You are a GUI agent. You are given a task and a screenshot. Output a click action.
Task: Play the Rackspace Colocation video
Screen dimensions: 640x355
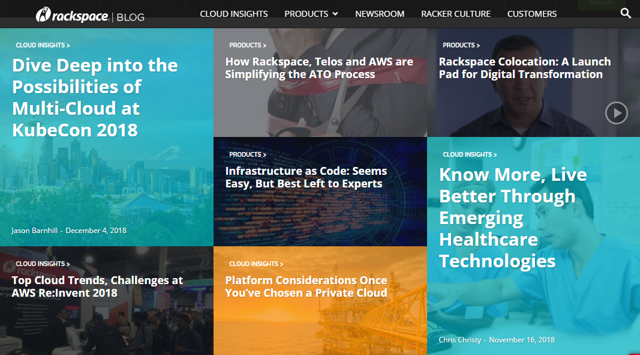(x=616, y=112)
